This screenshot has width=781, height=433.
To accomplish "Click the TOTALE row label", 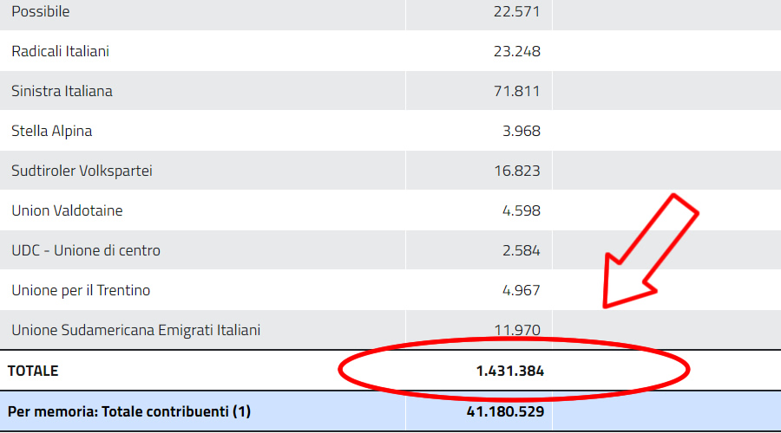I will point(33,371).
